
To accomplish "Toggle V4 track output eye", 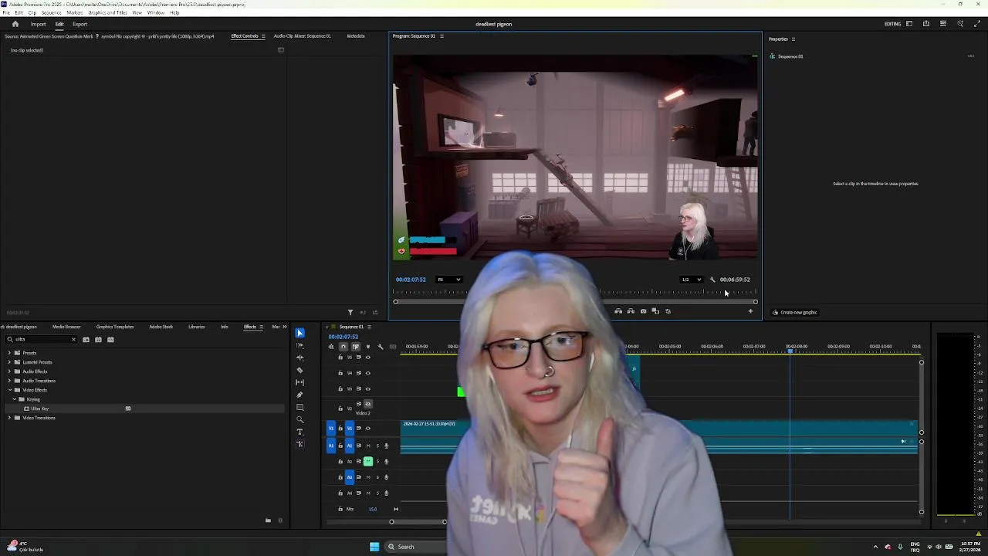I will click(367, 373).
